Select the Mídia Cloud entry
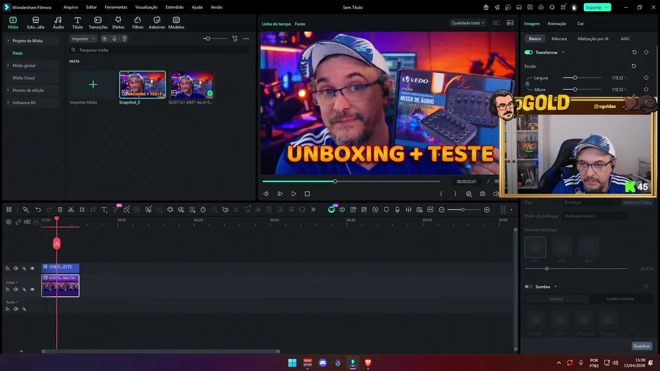This screenshot has height=371, width=660. pyautogui.click(x=24, y=78)
